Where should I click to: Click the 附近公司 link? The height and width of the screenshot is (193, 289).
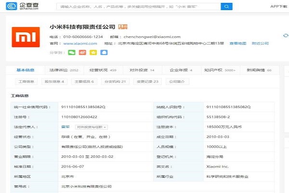click(x=260, y=43)
